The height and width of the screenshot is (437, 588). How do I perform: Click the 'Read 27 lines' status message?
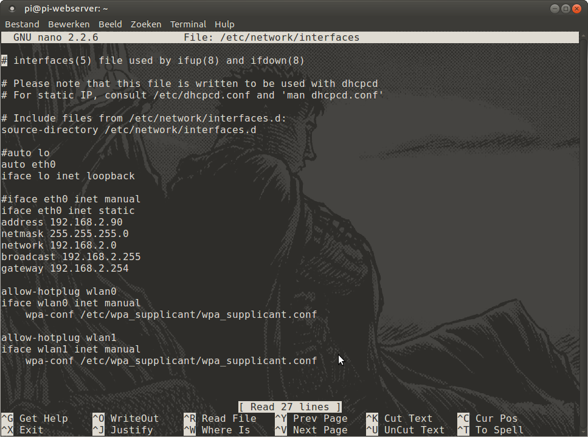[x=290, y=407]
